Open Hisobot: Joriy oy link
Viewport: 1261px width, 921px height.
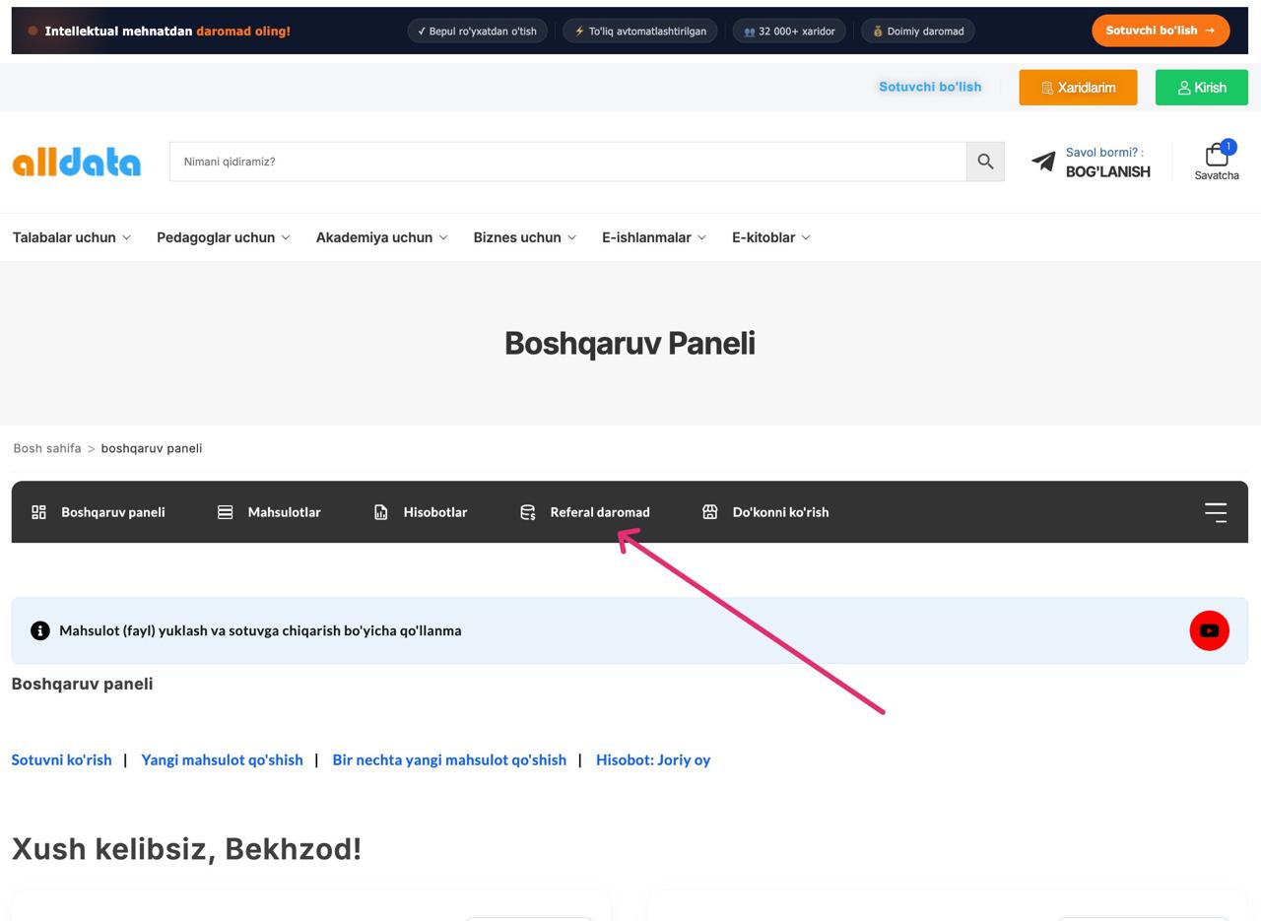(653, 759)
